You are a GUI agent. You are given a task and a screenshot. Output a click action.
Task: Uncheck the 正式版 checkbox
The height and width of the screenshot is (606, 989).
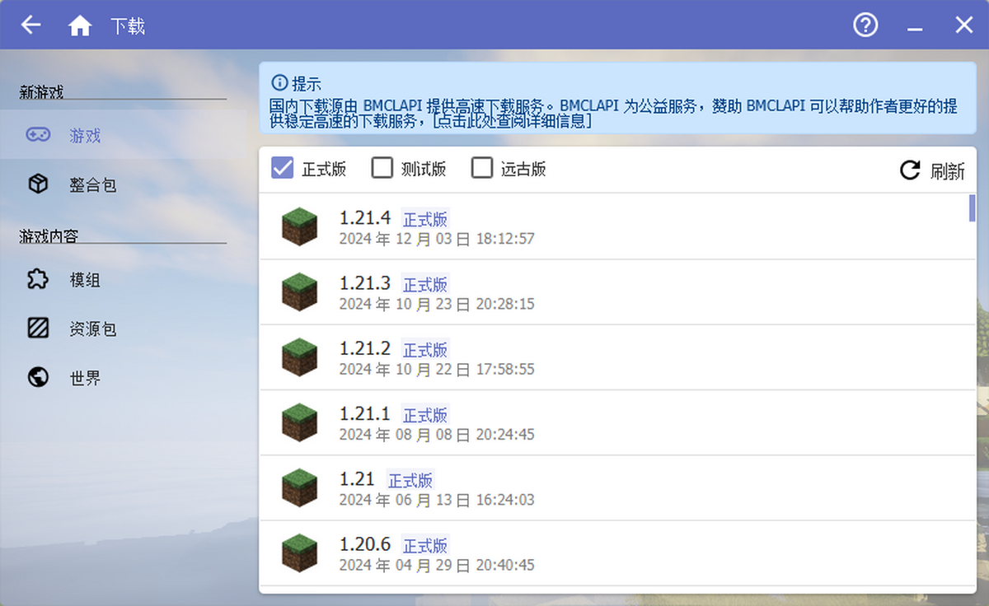click(x=280, y=168)
